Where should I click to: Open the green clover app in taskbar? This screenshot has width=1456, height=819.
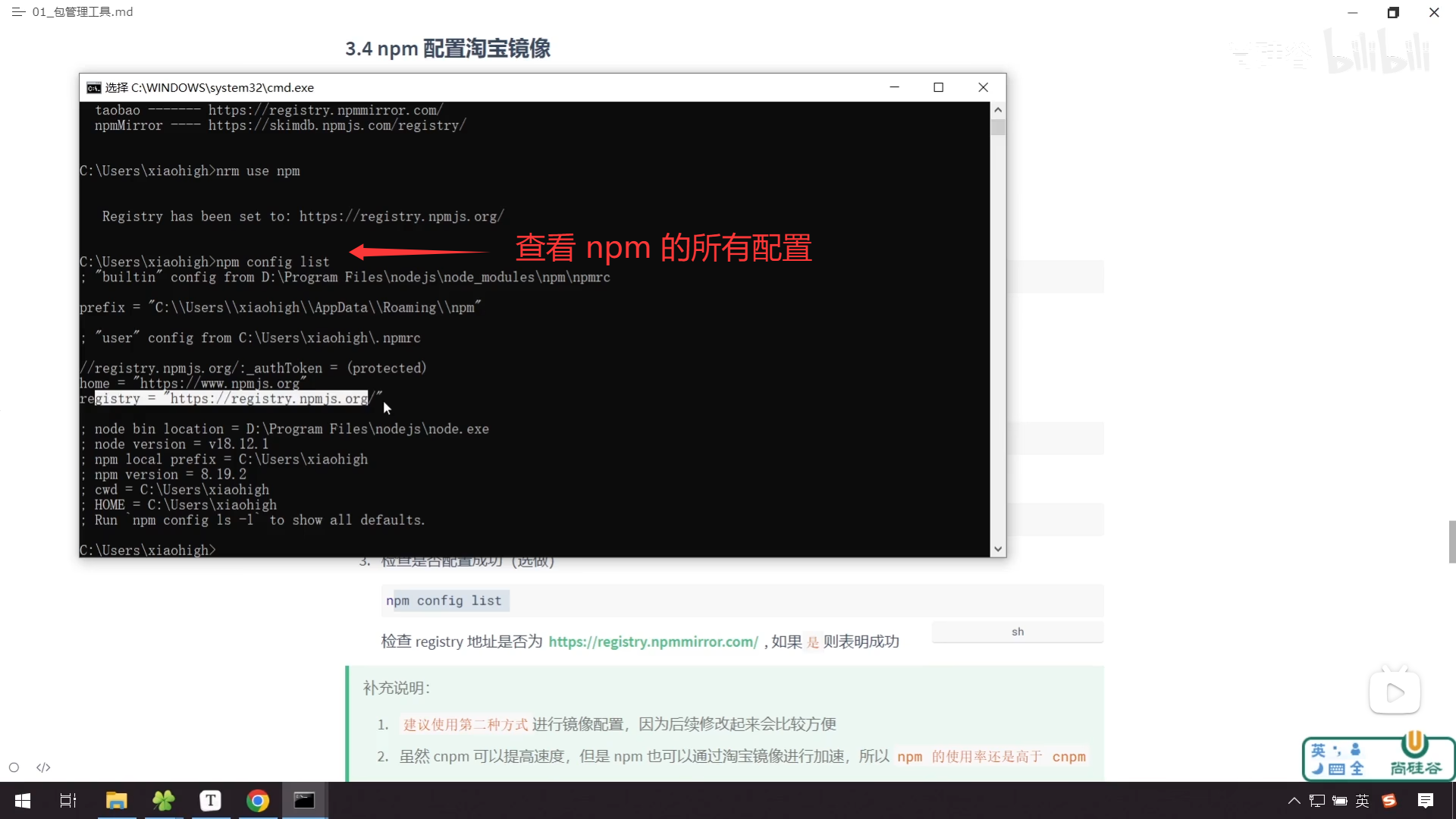163,801
